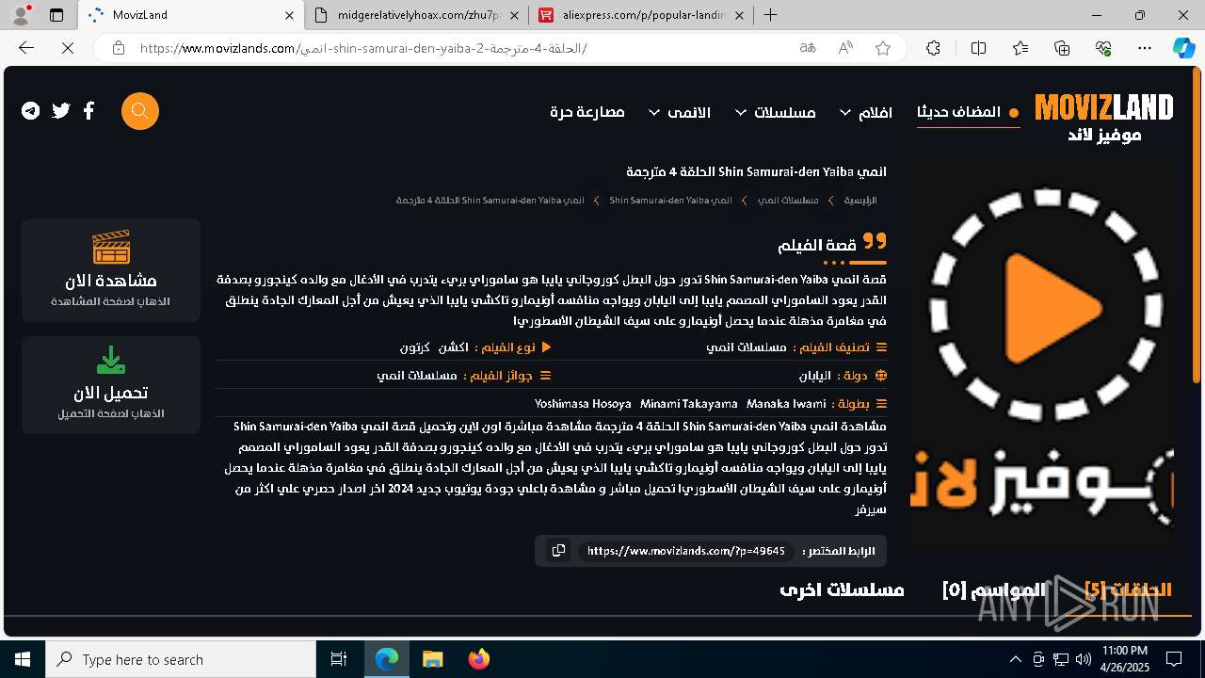The height and width of the screenshot is (678, 1205).
Task: Open the favorites list
Action: (x=1020, y=48)
